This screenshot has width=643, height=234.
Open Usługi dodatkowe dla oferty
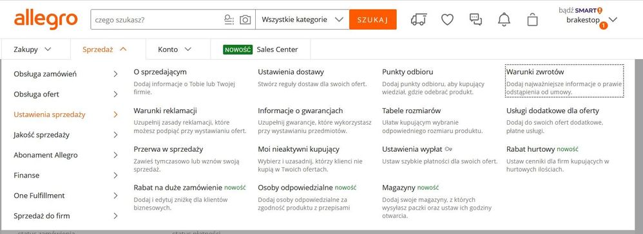point(553,111)
